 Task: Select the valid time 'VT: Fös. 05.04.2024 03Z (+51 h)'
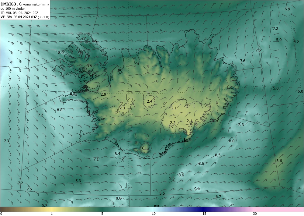click(25, 17)
